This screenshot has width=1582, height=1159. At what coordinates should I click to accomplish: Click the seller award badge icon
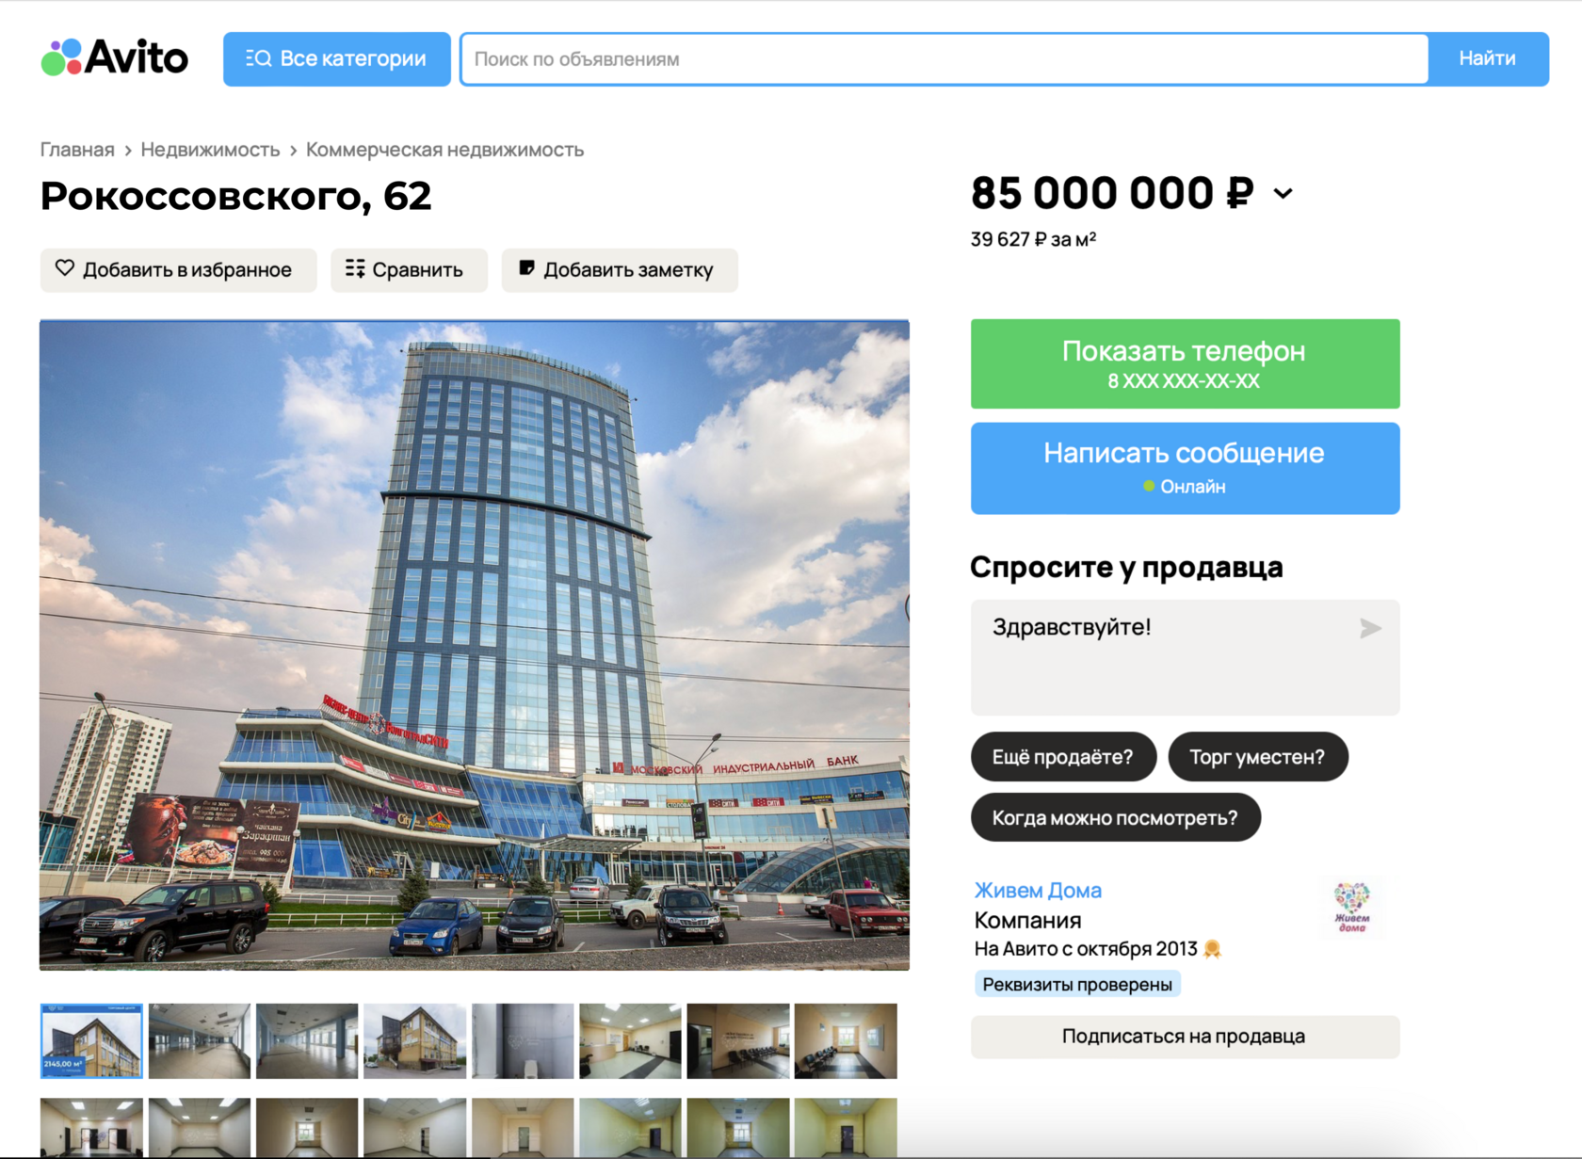(x=1213, y=949)
